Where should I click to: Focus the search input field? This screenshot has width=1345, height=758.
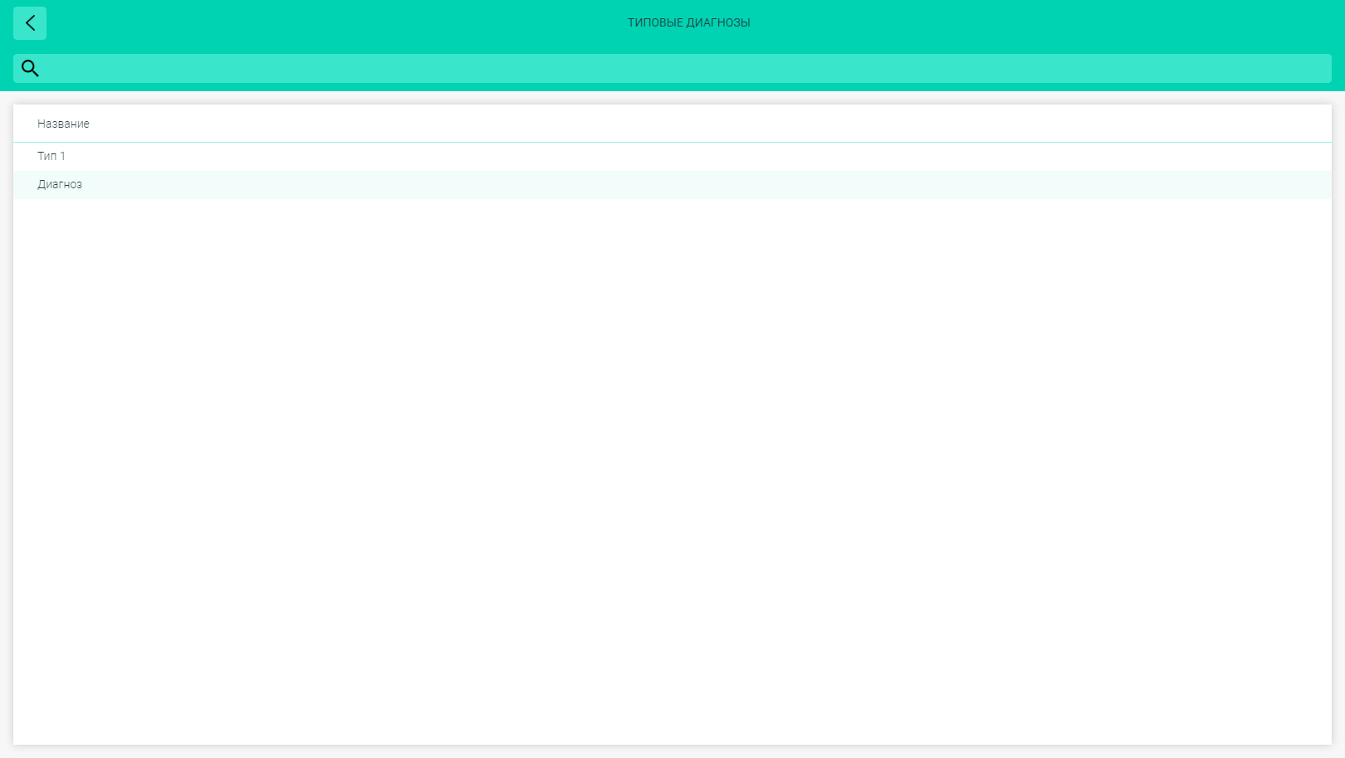[x=672, y=69]
